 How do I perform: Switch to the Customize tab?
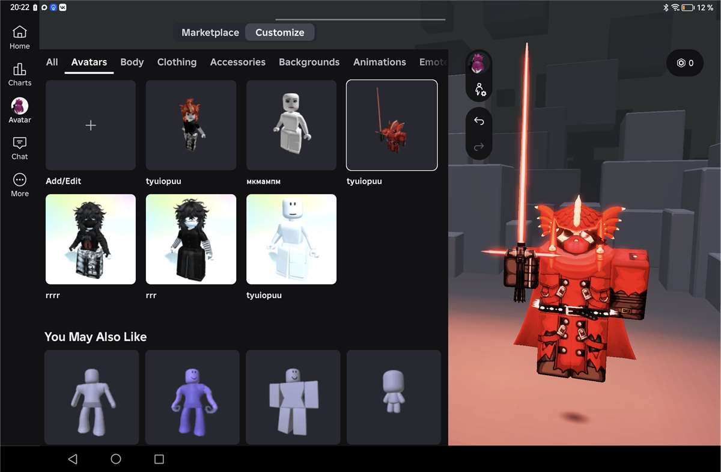280,32
